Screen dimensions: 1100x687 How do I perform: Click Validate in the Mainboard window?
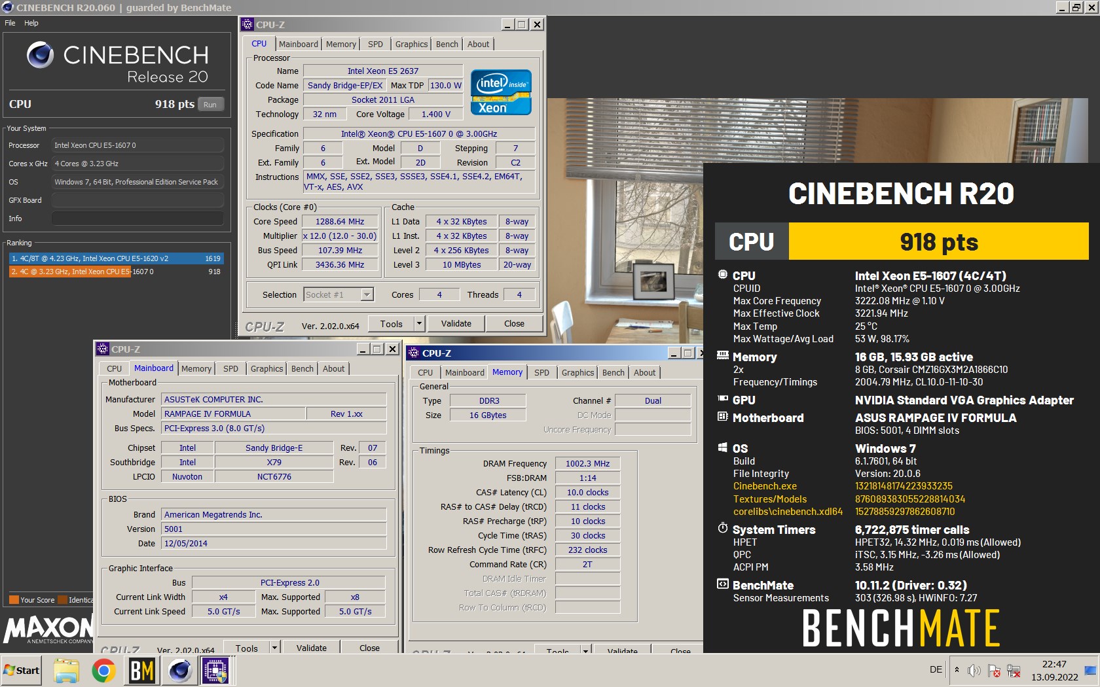312,648
